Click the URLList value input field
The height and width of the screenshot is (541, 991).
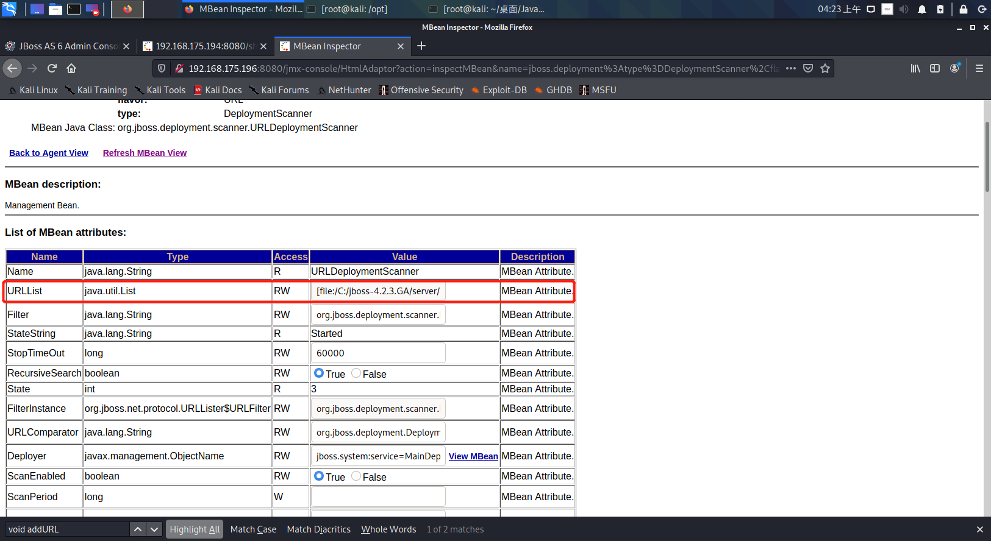pos(378,291)
